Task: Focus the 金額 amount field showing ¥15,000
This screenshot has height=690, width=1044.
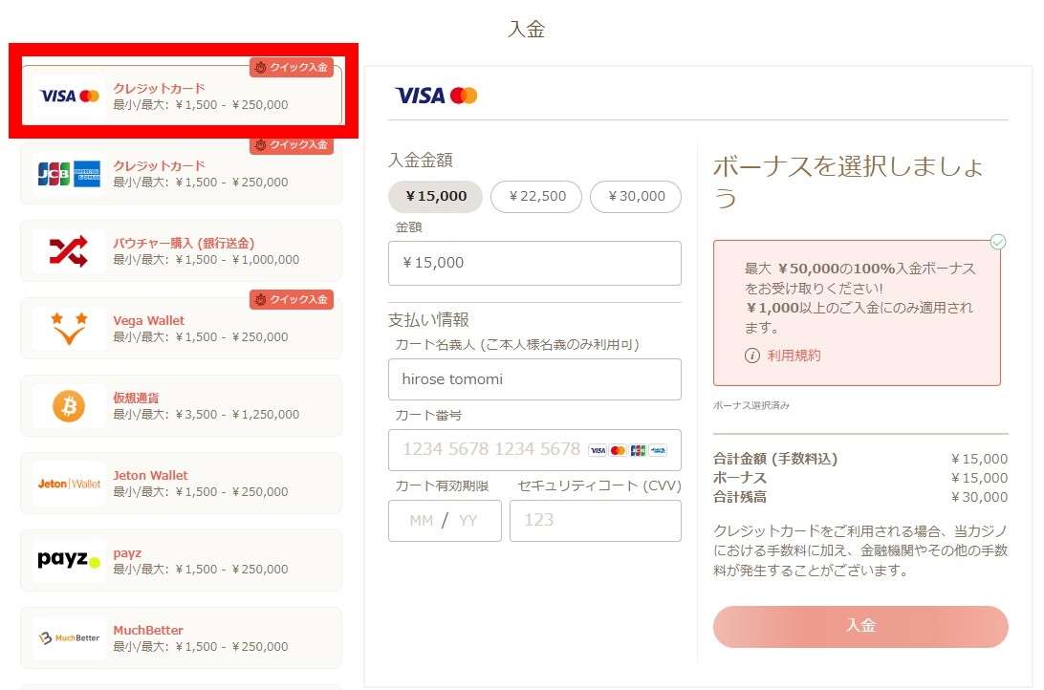Action: (x=534, y=263)
